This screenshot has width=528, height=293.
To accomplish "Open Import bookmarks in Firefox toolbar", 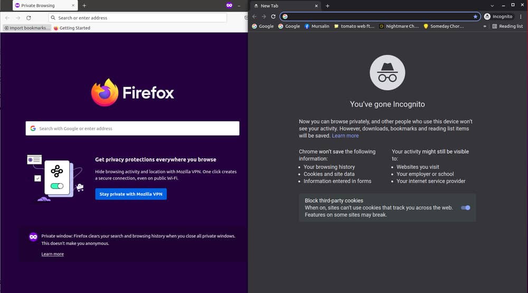I will coord(27,28).
